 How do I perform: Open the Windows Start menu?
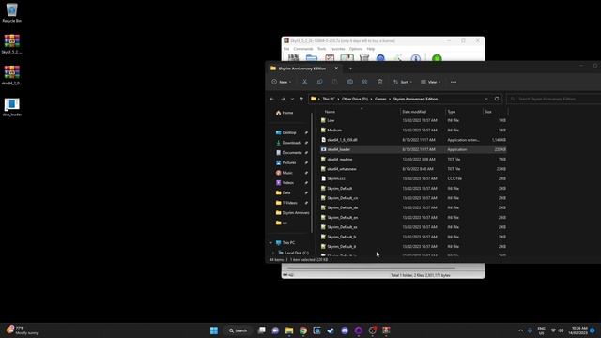[214, 330]
